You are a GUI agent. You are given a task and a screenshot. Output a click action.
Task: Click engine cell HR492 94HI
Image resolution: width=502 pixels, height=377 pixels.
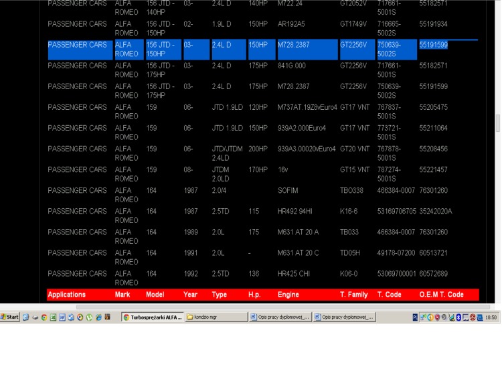point(295,212)
